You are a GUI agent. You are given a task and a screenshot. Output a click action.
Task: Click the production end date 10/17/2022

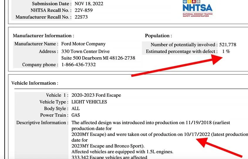click(197, 134)
